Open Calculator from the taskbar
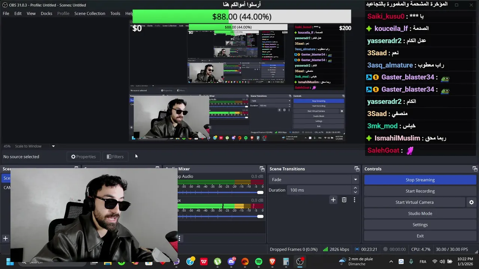The width and height of the screenshot is (479, 269). click(x=286, y=262)
